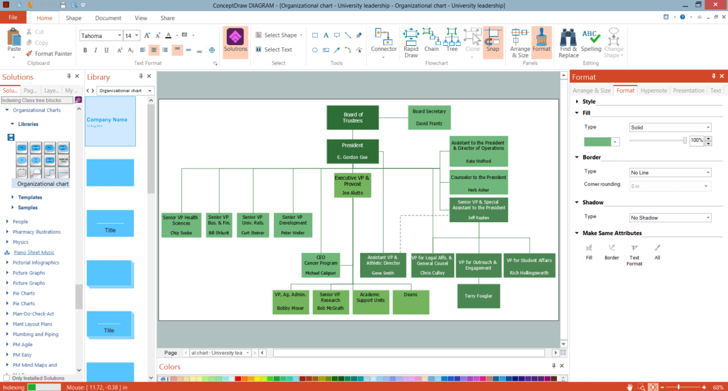Image resolution: width=728 pixels, height=391 pixels.
Task: Open the Solutions panel button
Action: point(235,42)
